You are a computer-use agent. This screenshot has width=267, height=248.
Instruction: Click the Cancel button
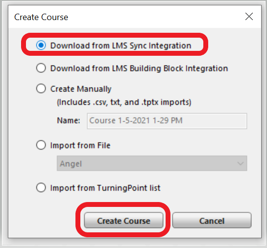(212, 220)
